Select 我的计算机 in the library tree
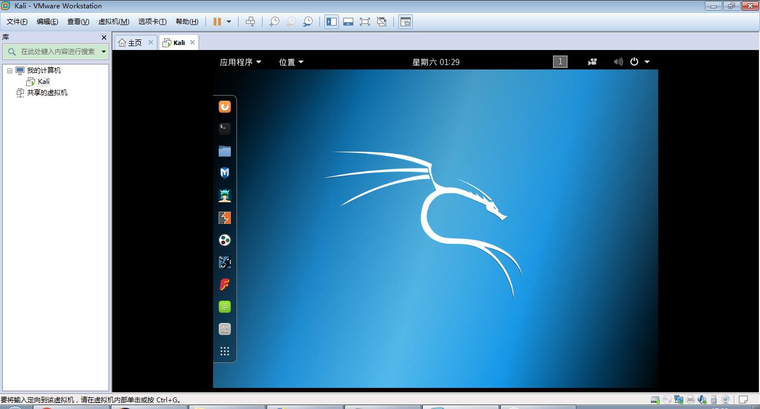The height and width of the screenshot is (409, 760). [44, 71]
